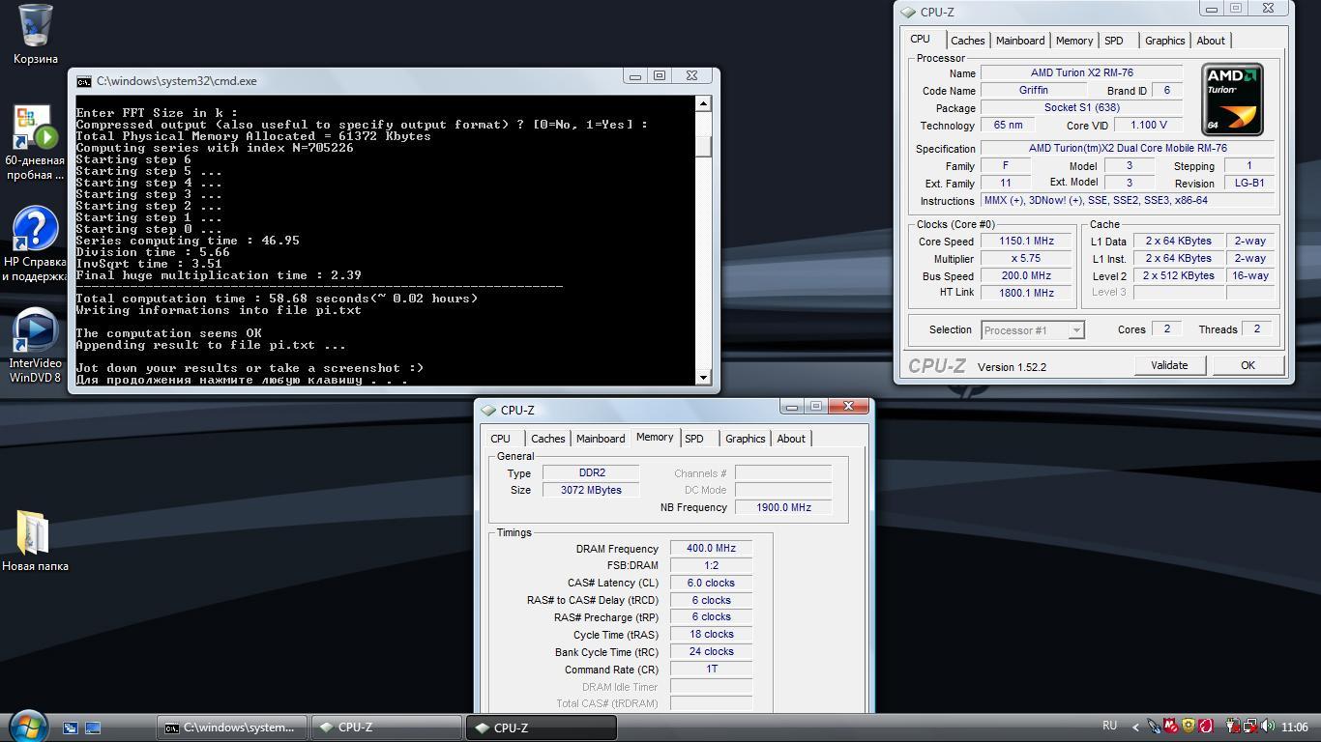The image size is (1321, 742).
Task: Click the AMD Turion 64 logo image
Action: (x=1232, y=100)
